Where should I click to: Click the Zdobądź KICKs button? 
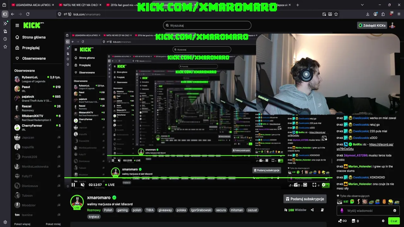[372, 25]
